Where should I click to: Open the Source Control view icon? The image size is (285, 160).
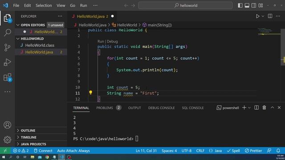(x=7, y=48)
